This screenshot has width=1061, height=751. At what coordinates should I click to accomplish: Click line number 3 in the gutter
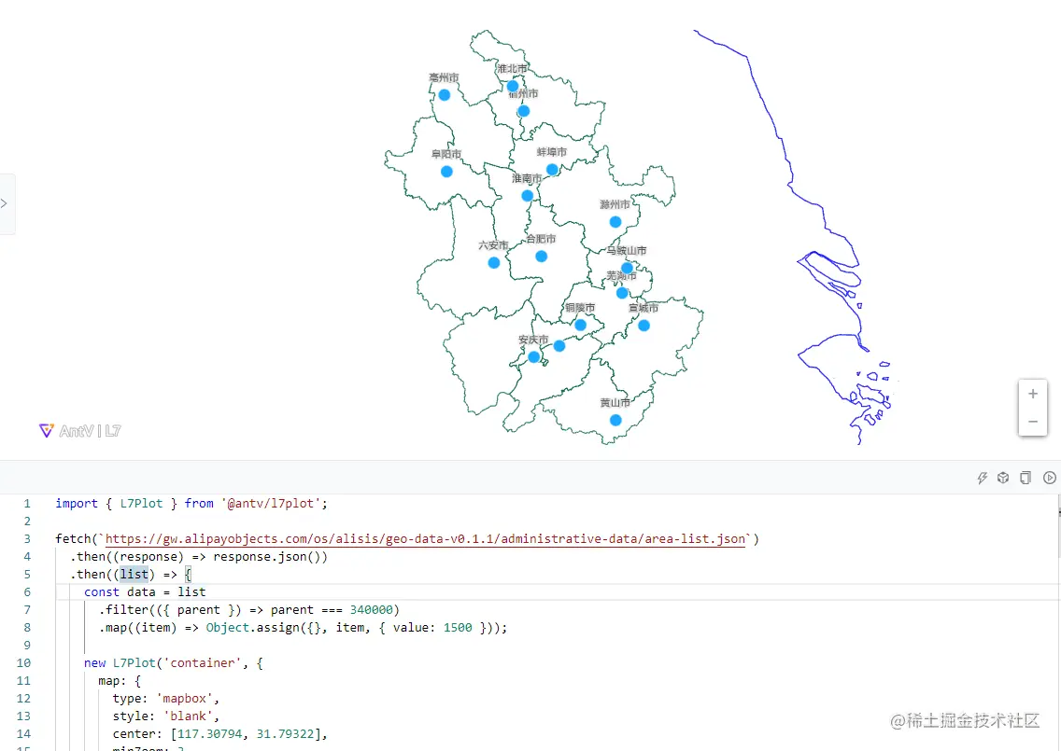27,538
